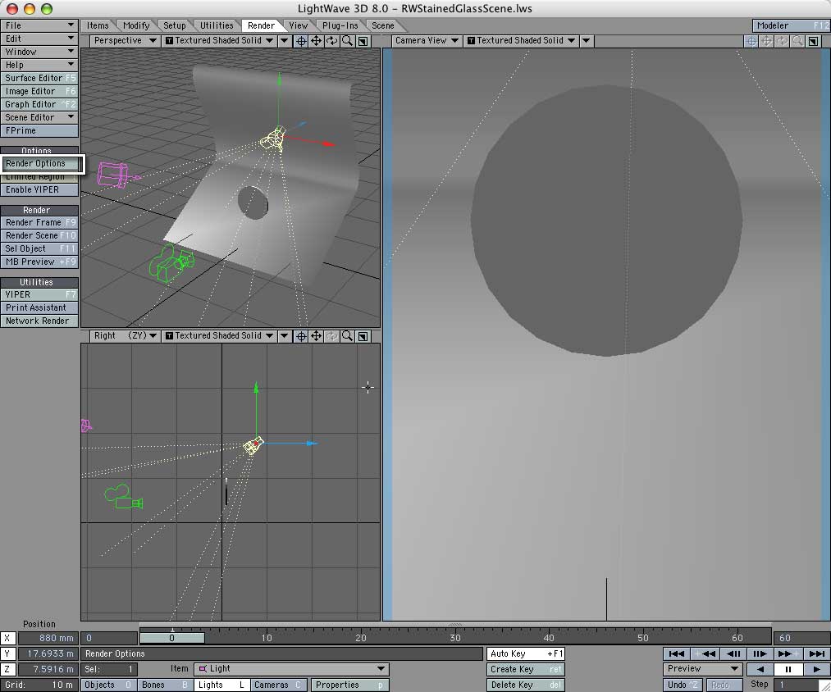Viewport: 831px width, 692px height.
Task: Click the rotate-view icon in the Perspective viewport
Action: 331,41
